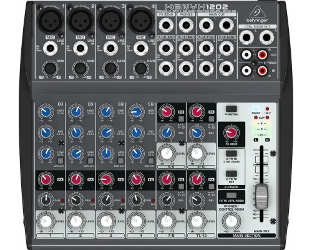This screenshot has height=250, width=312.
Task: Click the channel 1 GAIN knob
Action: click(50, 69)
